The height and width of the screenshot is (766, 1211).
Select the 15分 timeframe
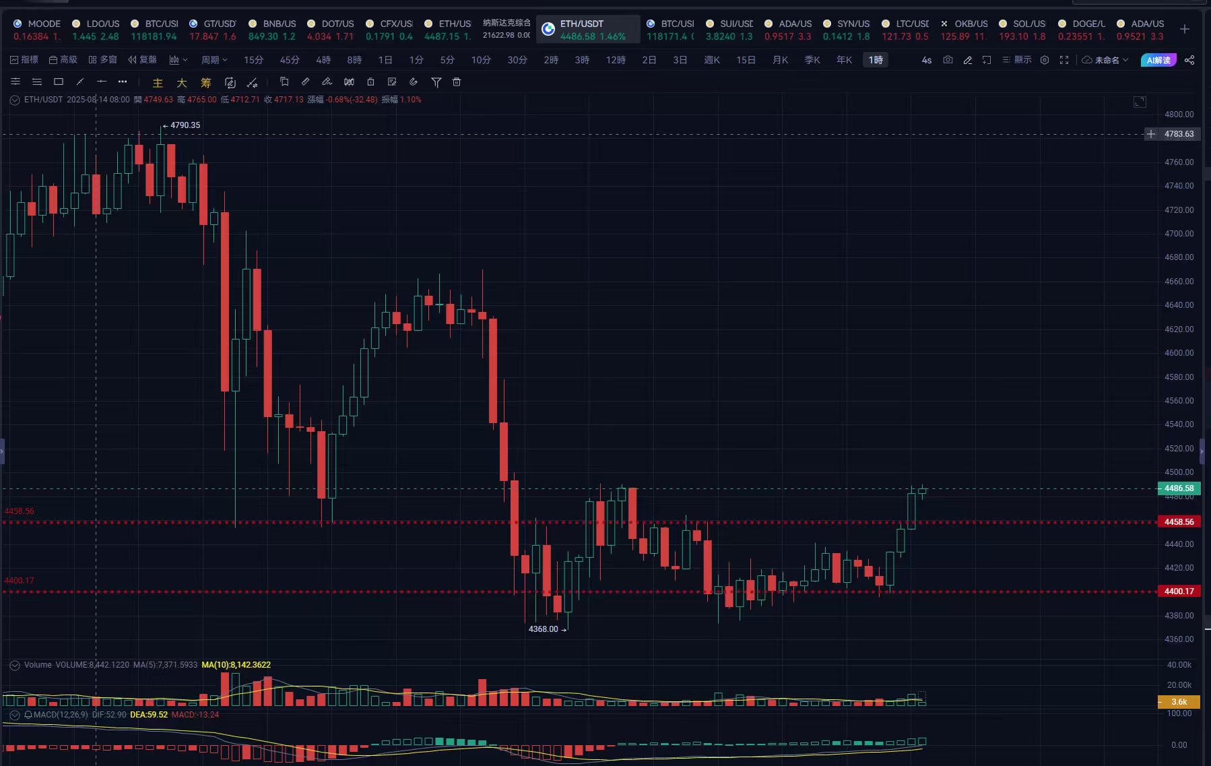tap(253, 60)
